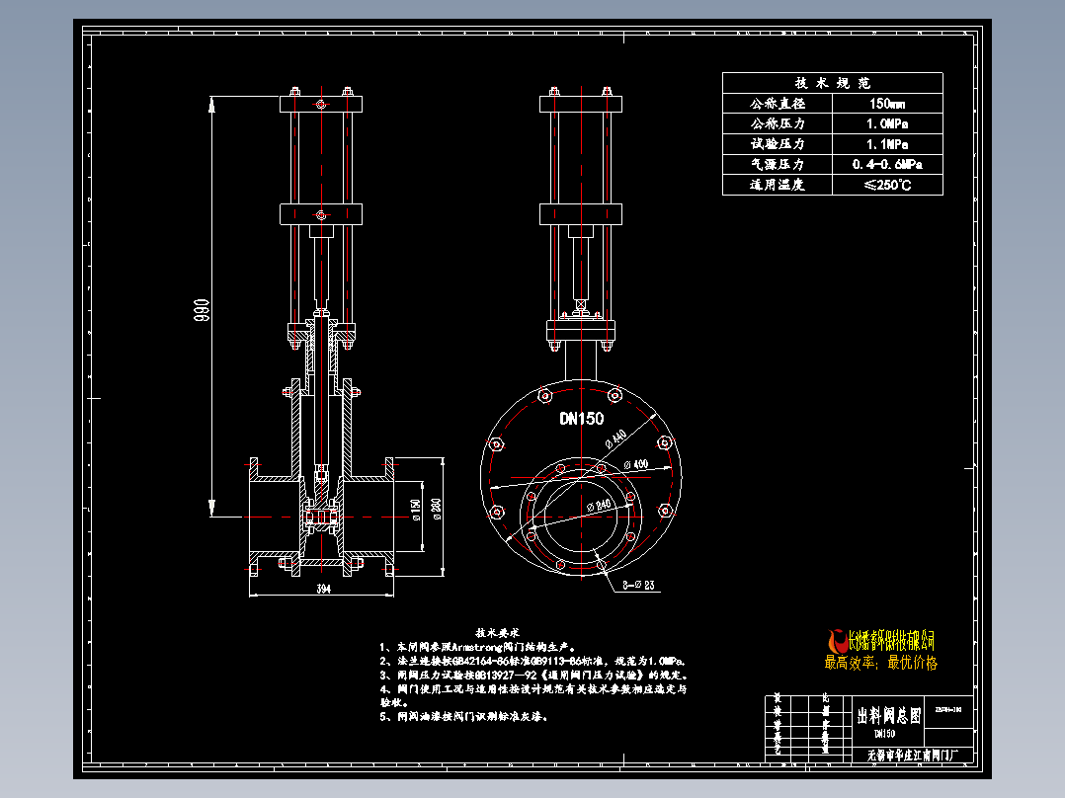Viewport: 1065px width, 798px height.
Task: Click the '技术要求' notes heading
Action: click(497, 633)
